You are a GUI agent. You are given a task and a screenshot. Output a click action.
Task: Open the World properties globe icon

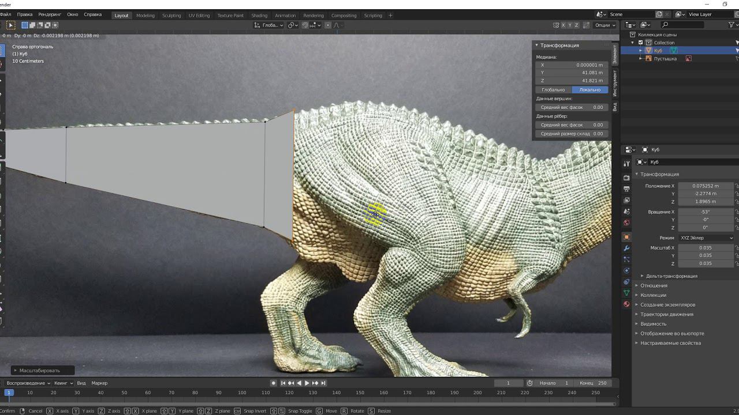click(x=626, y=222)
